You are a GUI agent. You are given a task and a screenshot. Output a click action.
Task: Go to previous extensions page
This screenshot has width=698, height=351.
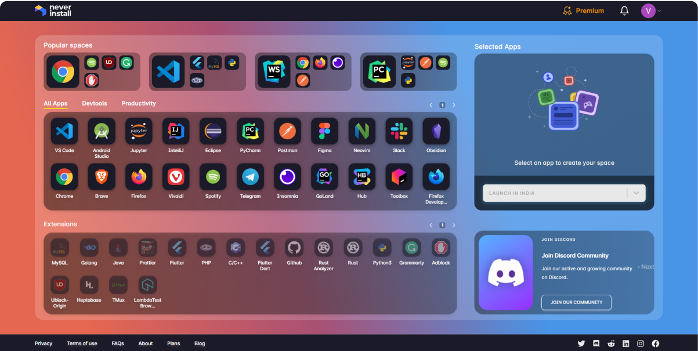(x=431, y=225)
